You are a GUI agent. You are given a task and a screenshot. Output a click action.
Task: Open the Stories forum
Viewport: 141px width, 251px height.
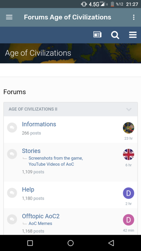click(x=31, y=151)
